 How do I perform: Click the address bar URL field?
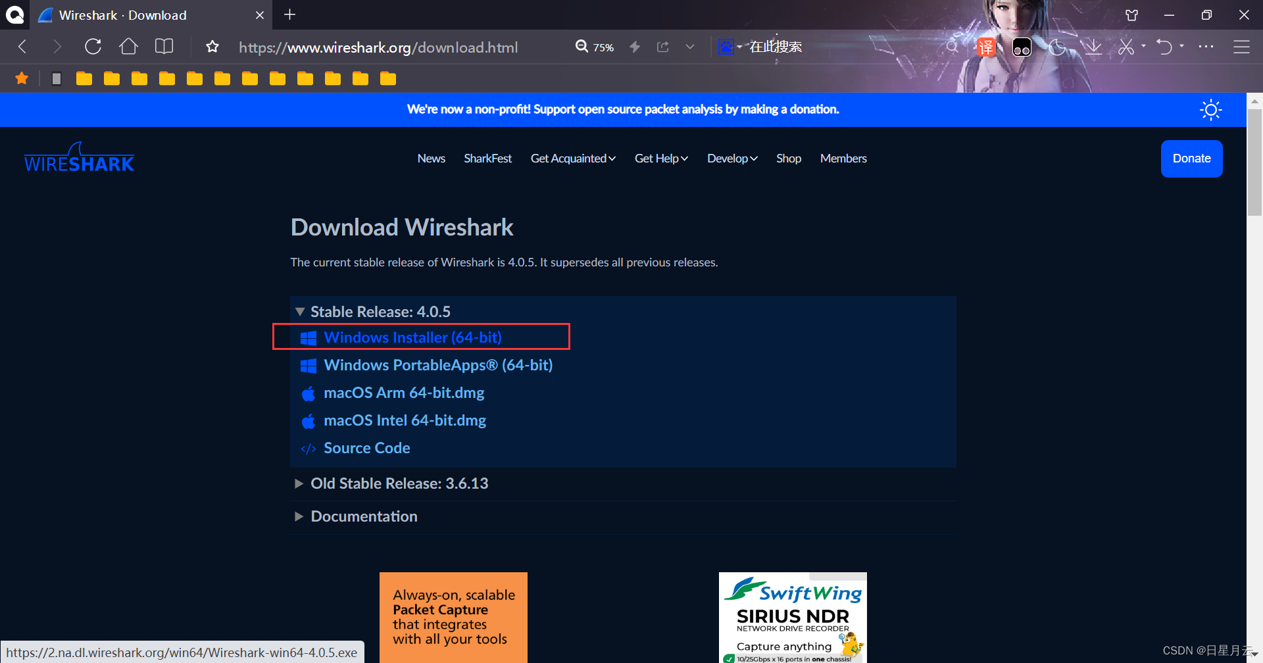[x=378, y=47]
